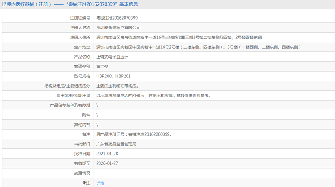
Task: Click the page title 境内医疗器械（注册）基本信息
Action: 72,4
